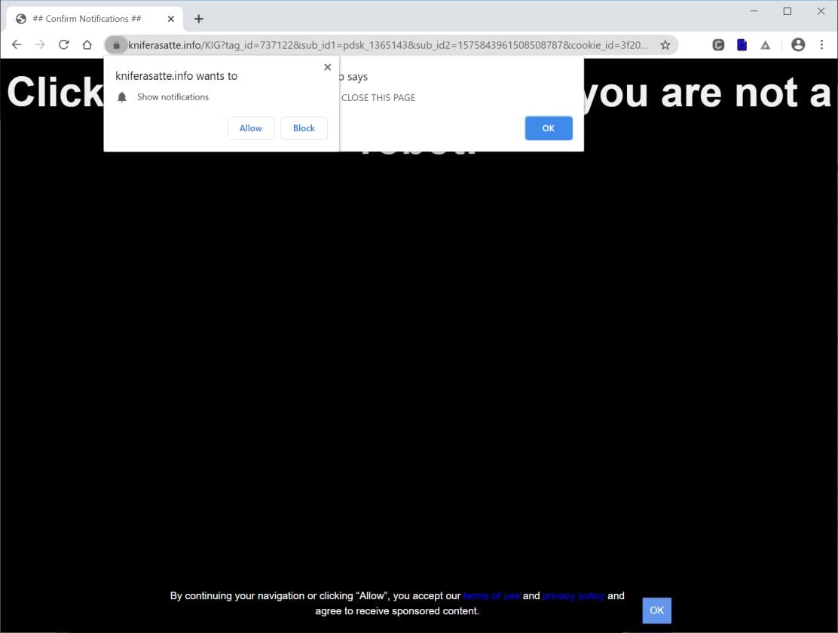Viewport: 838px width, 633px height.
Task: Click the 'CLOSE THIS PAGE' message text
Action: tap(378, 97)
